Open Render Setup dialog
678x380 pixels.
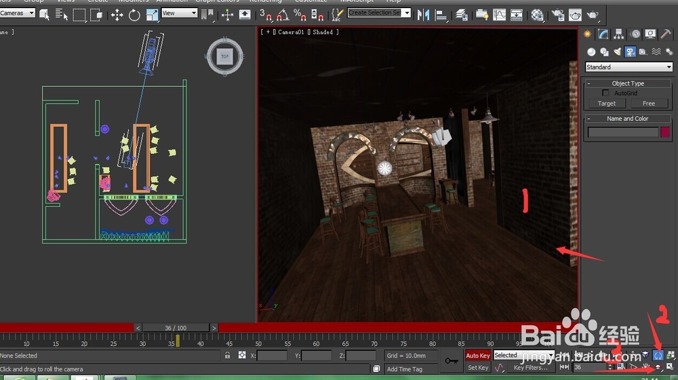(558, 15)
